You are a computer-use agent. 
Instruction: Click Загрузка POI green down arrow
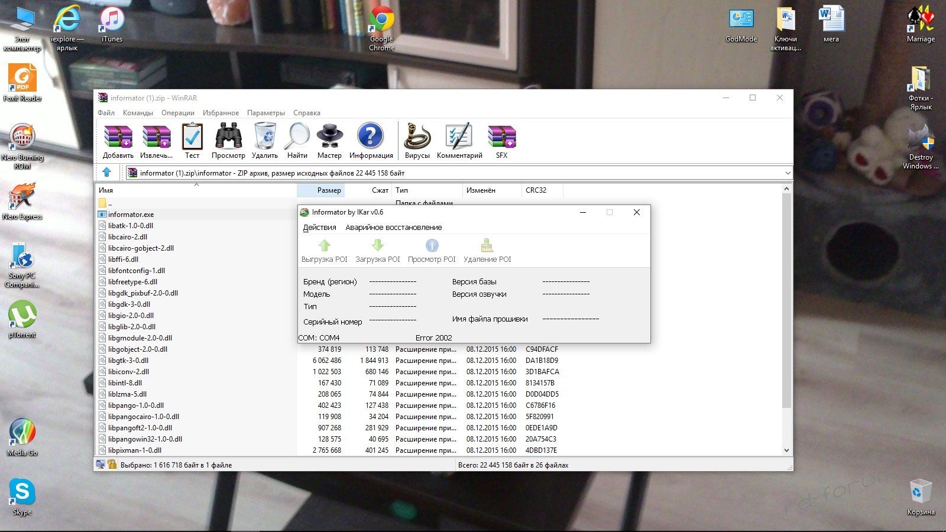click(378, 251)
